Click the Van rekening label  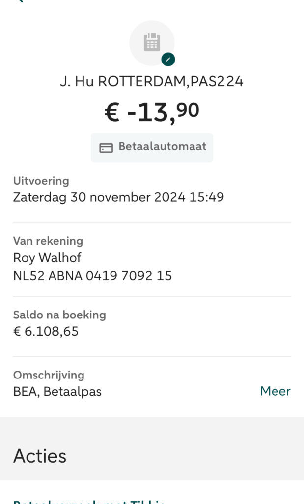coord(48,241)
